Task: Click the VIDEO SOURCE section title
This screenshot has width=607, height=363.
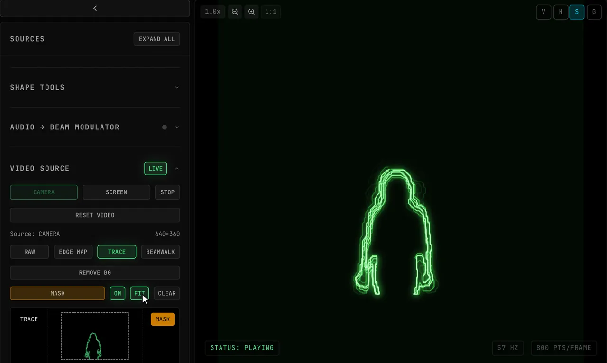Action: tap(40, 168)
